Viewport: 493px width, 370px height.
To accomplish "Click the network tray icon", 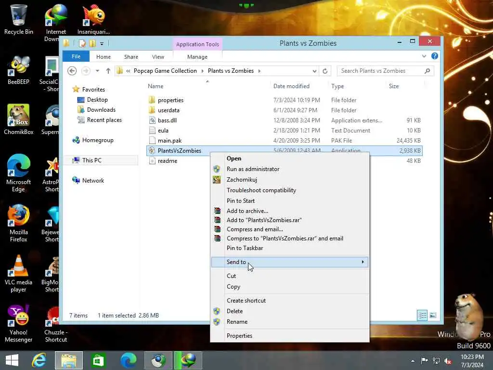I will tap(436, 360).
